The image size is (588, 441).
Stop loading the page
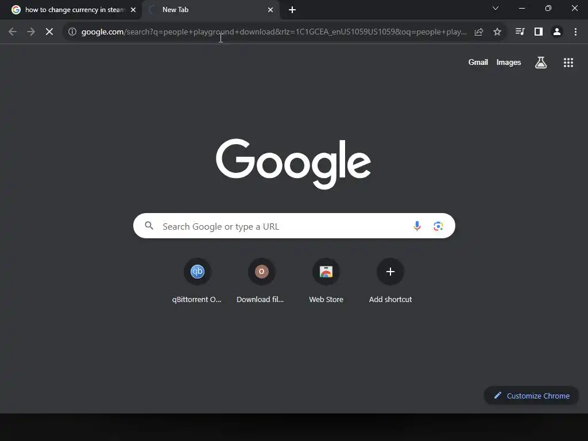point(49,32)
